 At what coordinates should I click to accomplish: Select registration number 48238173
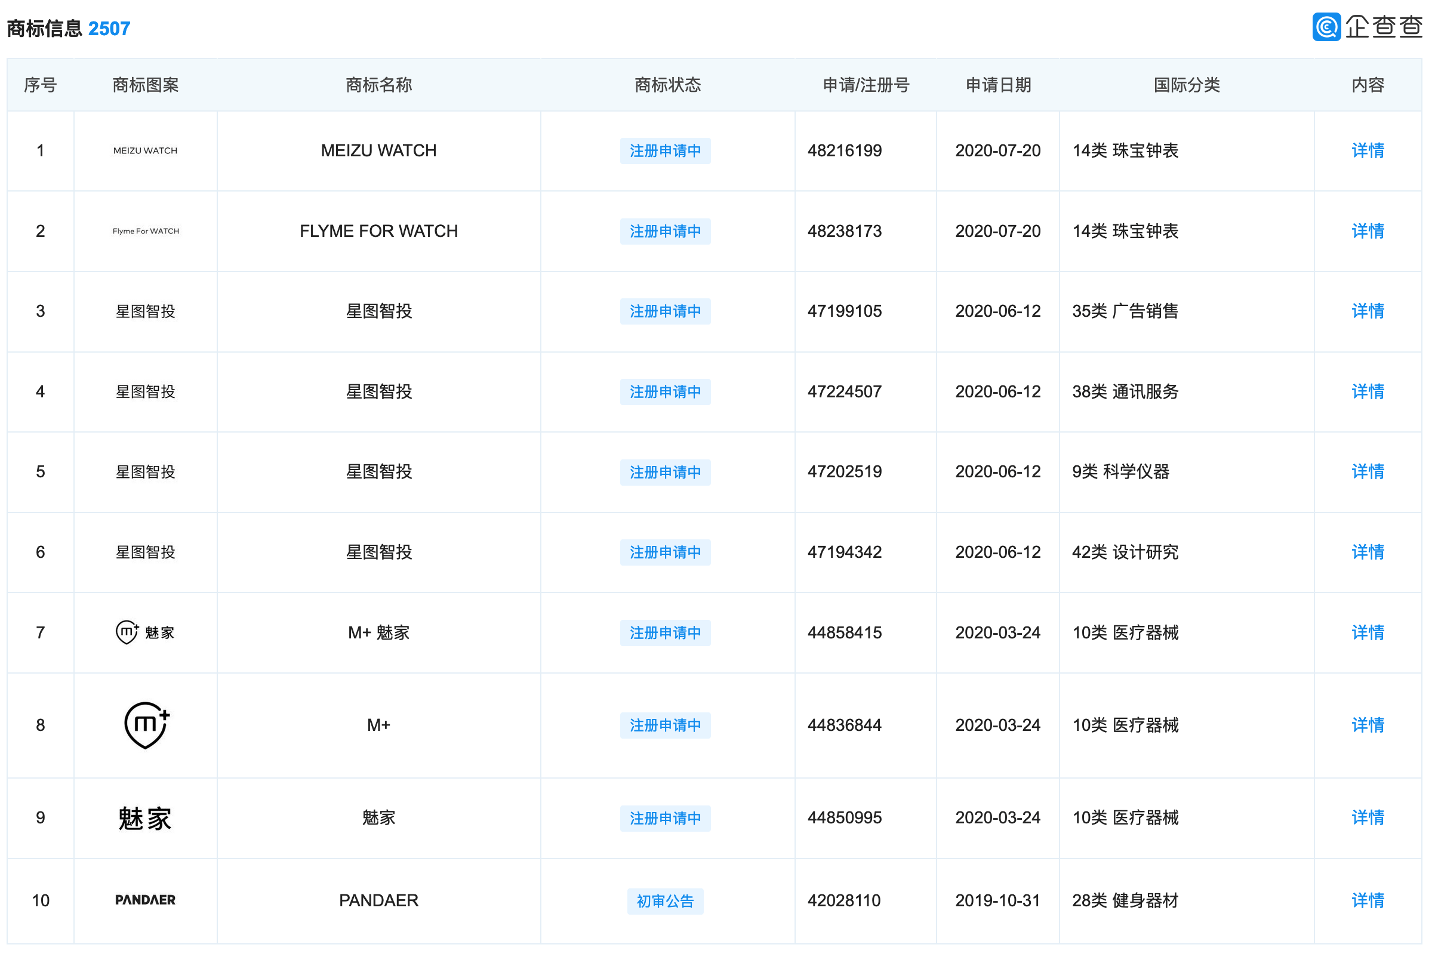[845, 231]
